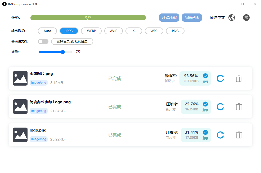Maximize the IMCompressor window

click(242, 4)
